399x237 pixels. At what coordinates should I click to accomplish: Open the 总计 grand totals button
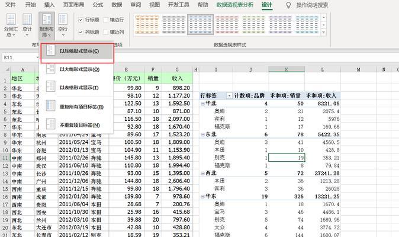tap(27, 25)
